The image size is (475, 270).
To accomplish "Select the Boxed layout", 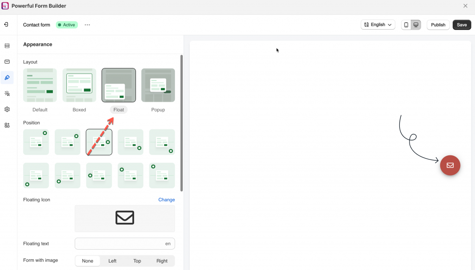I will click(x=79, y=86).
